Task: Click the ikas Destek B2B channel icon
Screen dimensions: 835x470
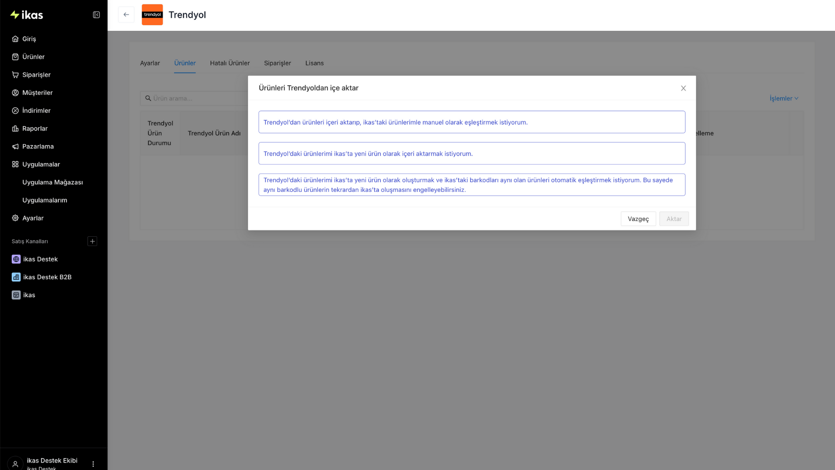Action: point(16,277)
